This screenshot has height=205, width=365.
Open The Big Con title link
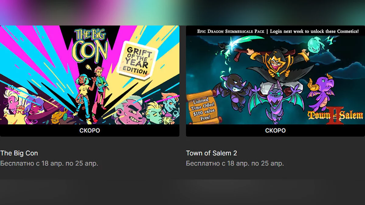click(x=19, y=153)
